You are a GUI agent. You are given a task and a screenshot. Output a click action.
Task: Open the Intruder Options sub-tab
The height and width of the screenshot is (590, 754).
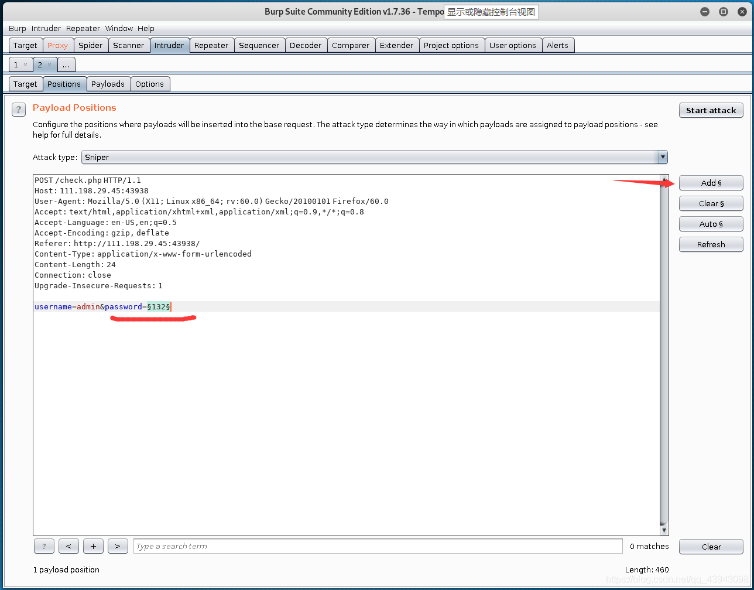150,84
